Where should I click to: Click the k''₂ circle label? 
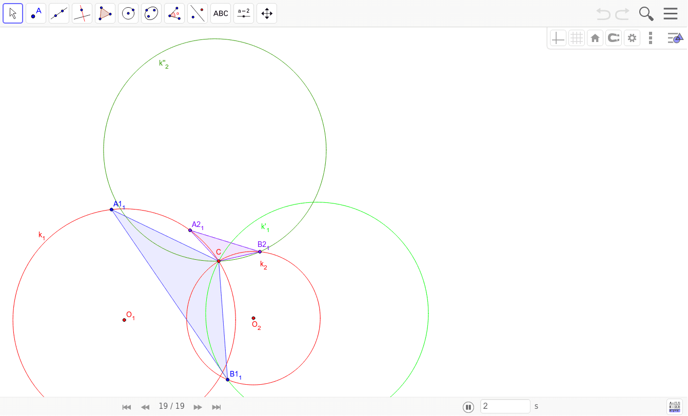pos(164,64)
